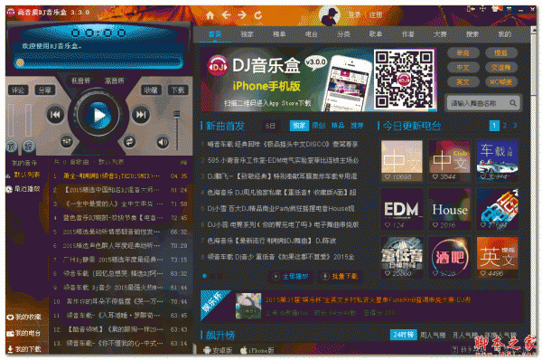Select the 原创 filter under 新曲首发
542x360 pixels.
319,126
